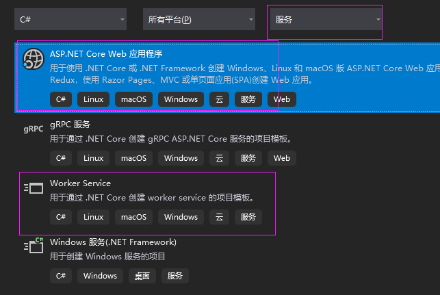Click the Worker Service template icon
This screenshot has height=295, width=440.
pyautogui.click(x=33, y=188)
